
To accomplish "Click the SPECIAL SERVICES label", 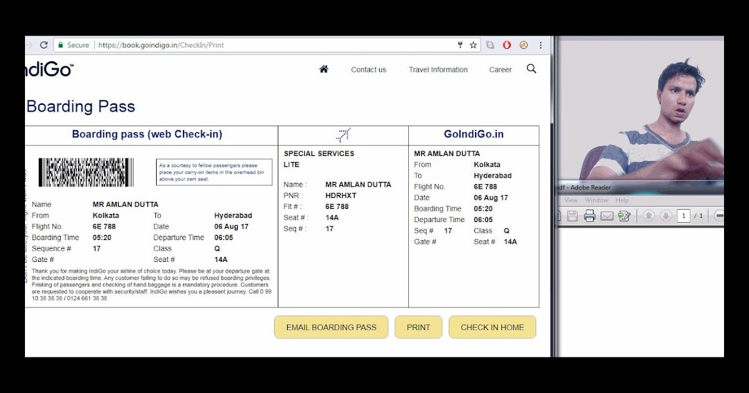I will (x=319, y=153).
